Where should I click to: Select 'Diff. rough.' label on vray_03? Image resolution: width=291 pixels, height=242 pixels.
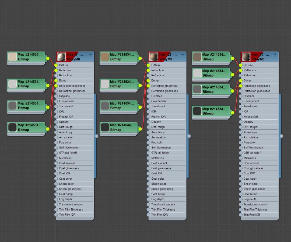point(251,127)
